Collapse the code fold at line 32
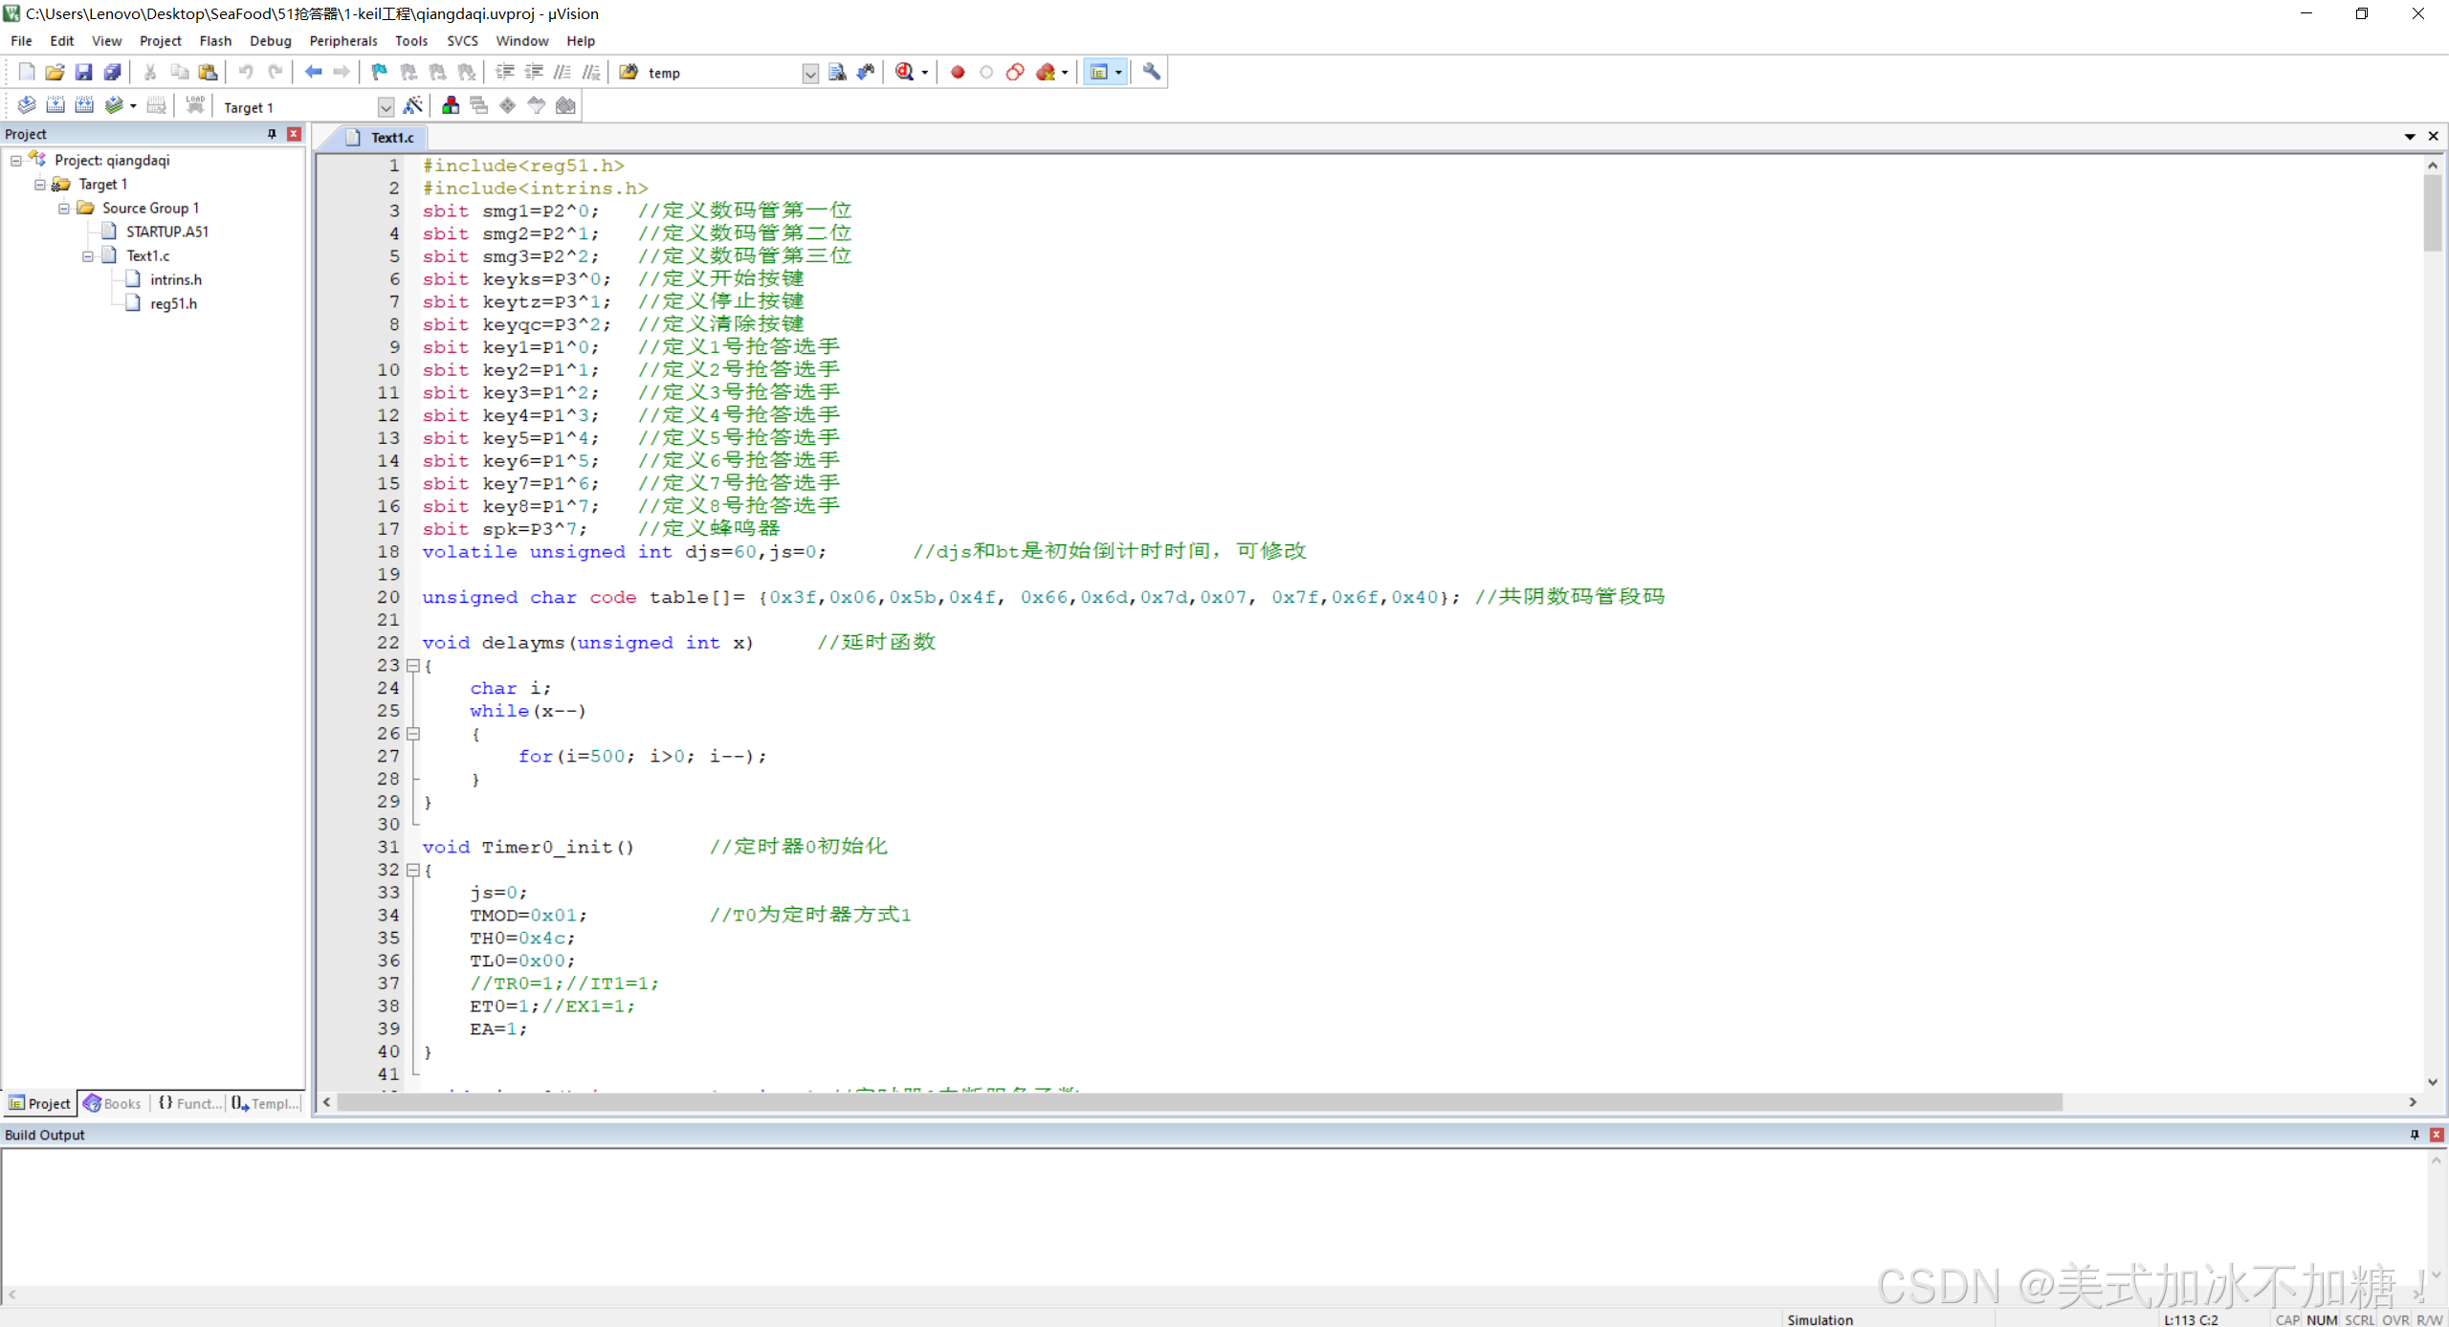Image resolution: width=2449 pixels, height=1327 pixels. 413,871
